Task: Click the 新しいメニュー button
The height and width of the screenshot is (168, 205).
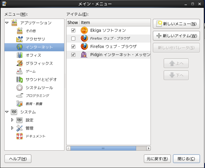Action: [176, 24]
